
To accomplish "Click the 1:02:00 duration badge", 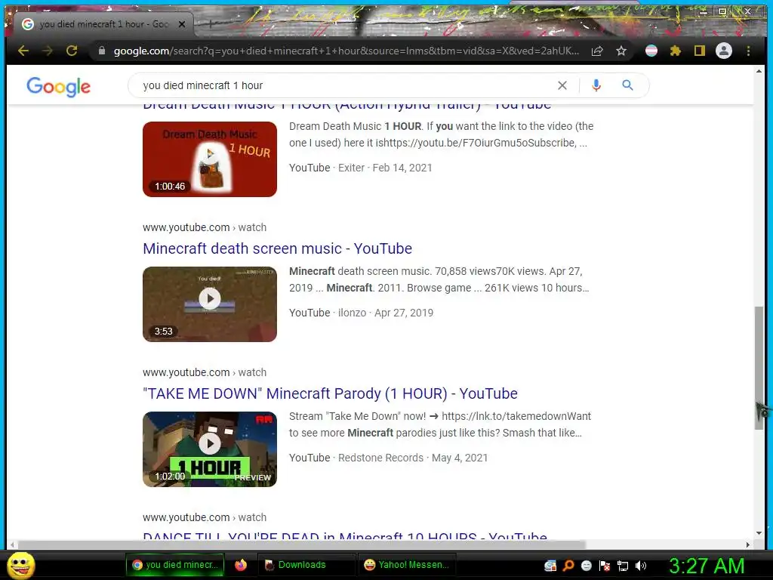I will (170, 476).
